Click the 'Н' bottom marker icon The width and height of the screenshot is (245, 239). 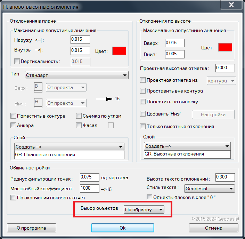[x=38, y=103]
